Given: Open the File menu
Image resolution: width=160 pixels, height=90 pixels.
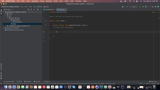Looking at the screenshot, I should (x=18, y=1).
